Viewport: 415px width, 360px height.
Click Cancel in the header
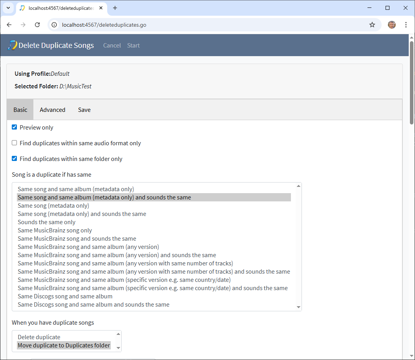(x=112, y=46)
